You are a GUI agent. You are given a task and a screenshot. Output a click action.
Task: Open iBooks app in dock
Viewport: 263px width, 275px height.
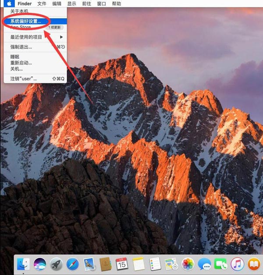tap(253, 264)
